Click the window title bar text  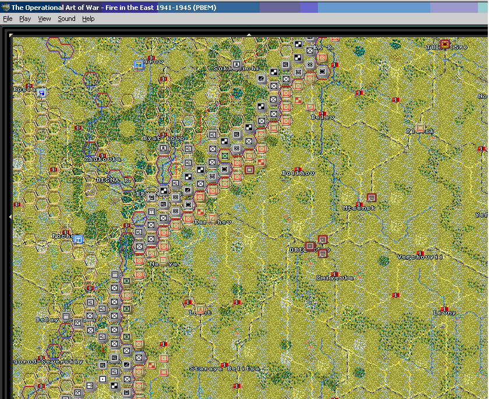pyautogui.click(x=114, y=8)
